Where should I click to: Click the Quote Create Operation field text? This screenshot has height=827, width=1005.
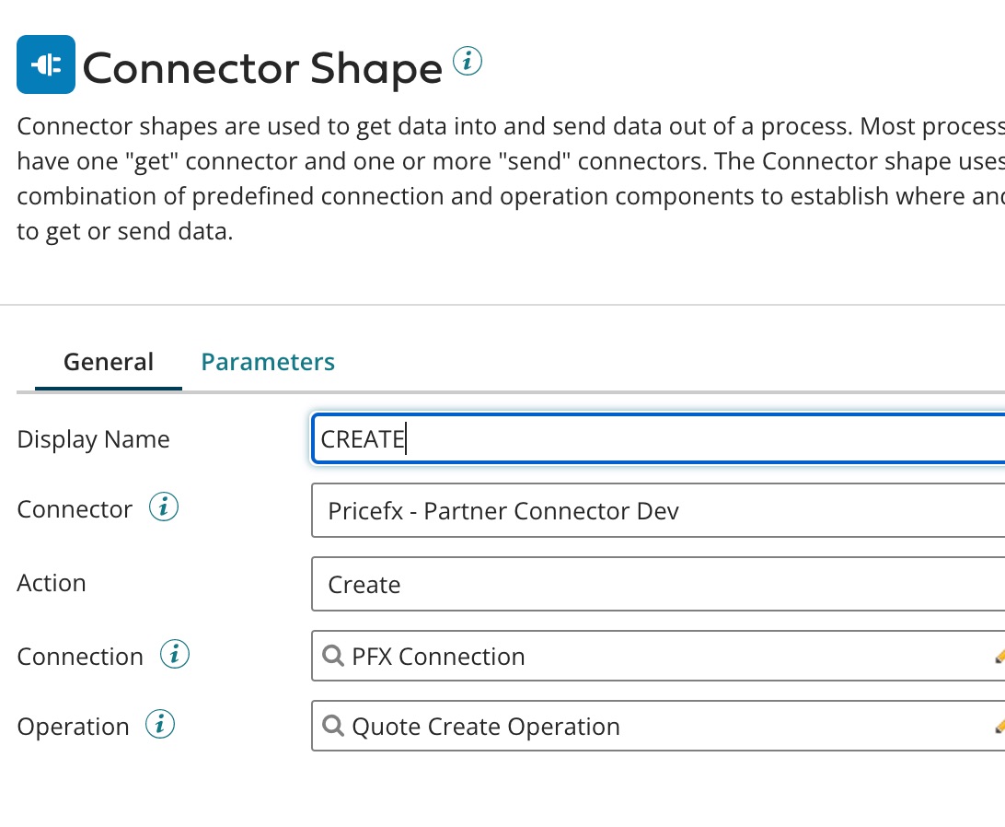pos(486,727)
